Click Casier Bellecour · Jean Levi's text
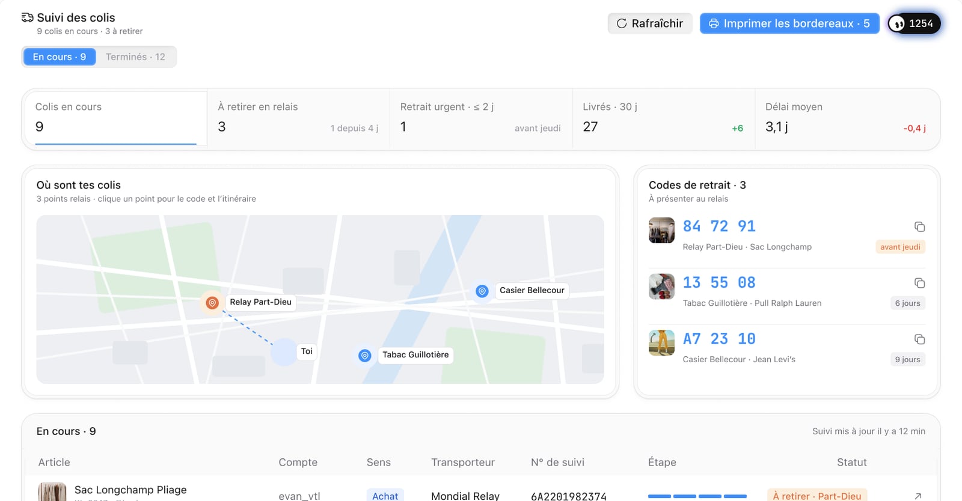 click(x=739, y=360)
